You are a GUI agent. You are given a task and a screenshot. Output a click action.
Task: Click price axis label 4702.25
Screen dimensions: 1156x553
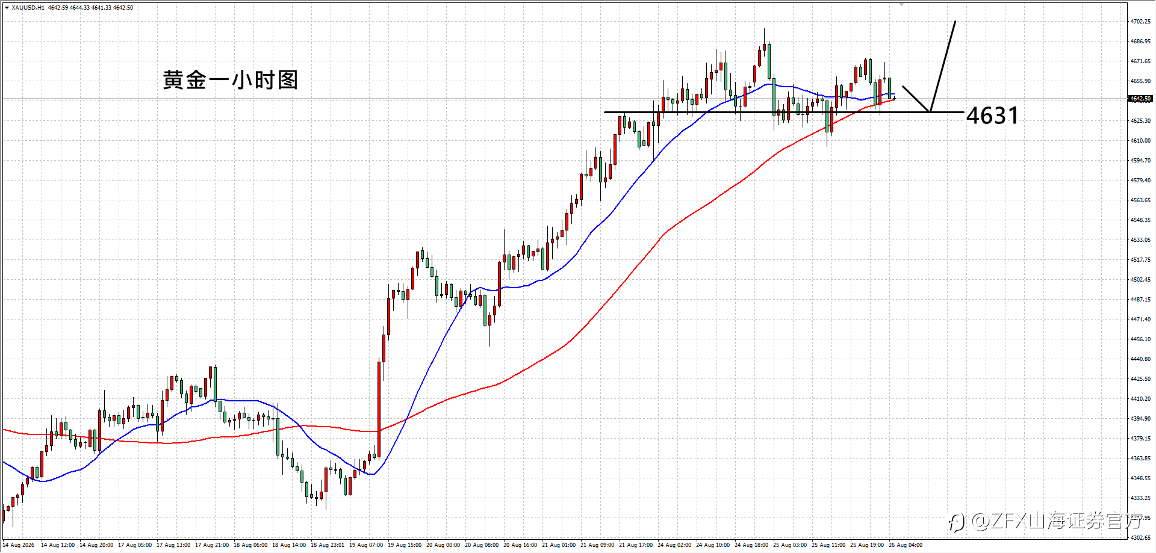pyautogui.click(x=1140, y=22)
